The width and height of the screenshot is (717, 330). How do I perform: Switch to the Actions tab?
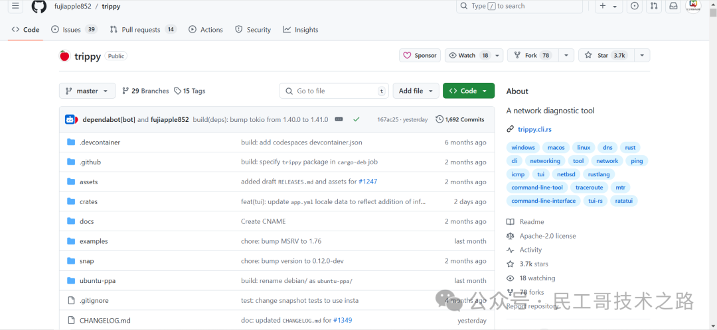[206, 30]
